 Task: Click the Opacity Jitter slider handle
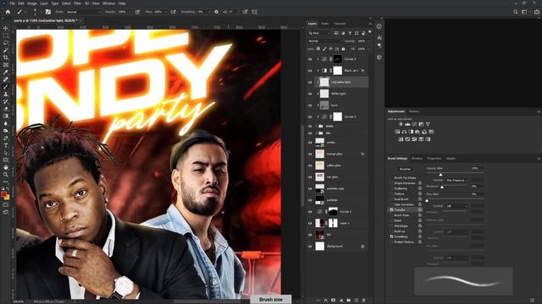point(440,175)
